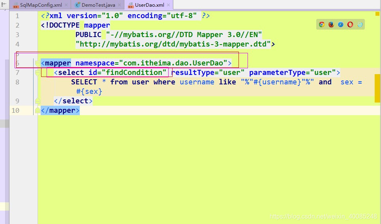Image resolution: width=381 pixels, height=224 pixels.
Task: Click the closing </select> tag
Action: 73,101
